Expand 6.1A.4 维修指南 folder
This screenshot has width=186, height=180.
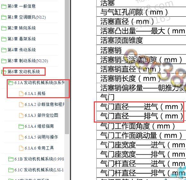point(39,126)
